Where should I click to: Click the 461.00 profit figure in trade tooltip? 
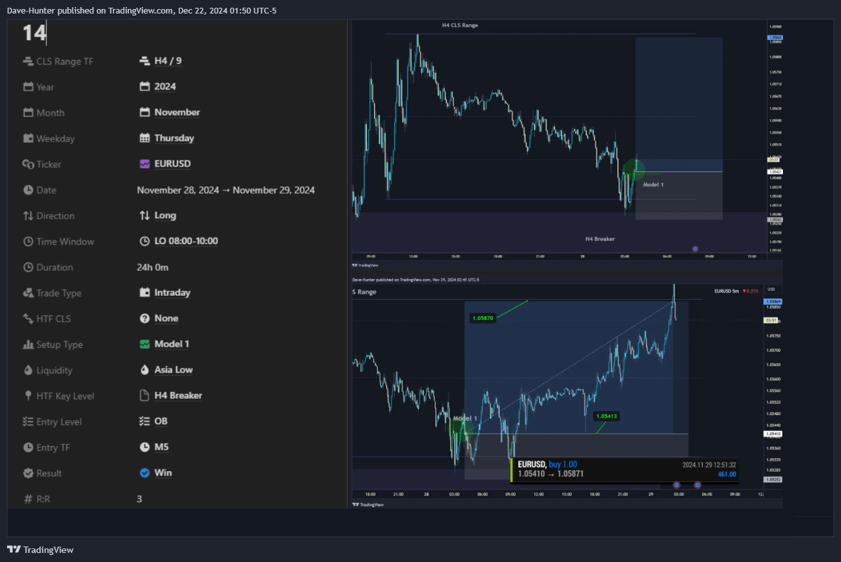[727, 474]
